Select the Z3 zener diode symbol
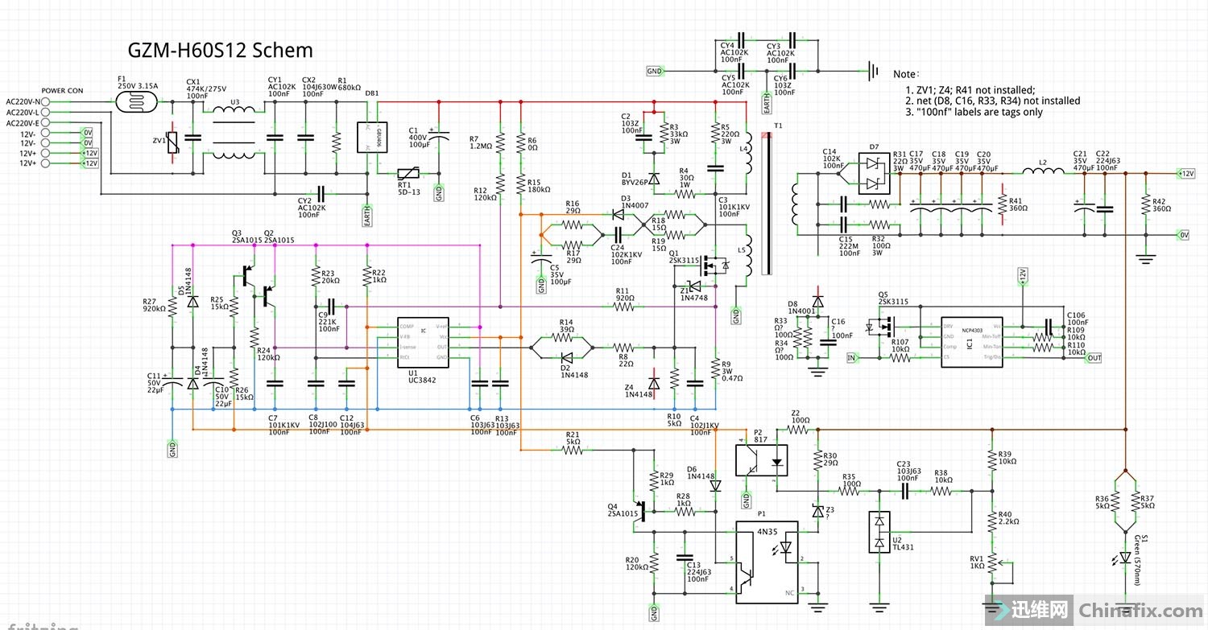The image size is (1208, 630). pos(817,512)
